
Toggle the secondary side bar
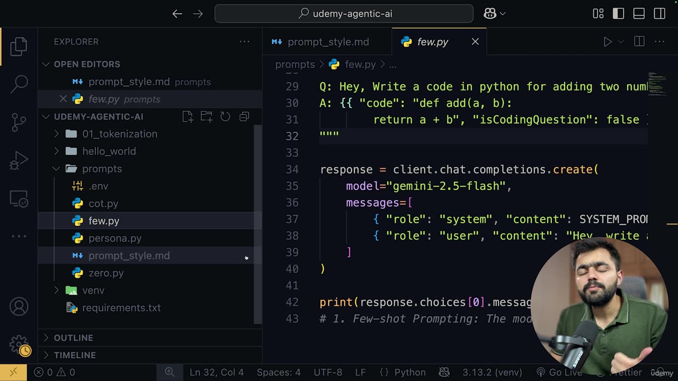point(659,14)
